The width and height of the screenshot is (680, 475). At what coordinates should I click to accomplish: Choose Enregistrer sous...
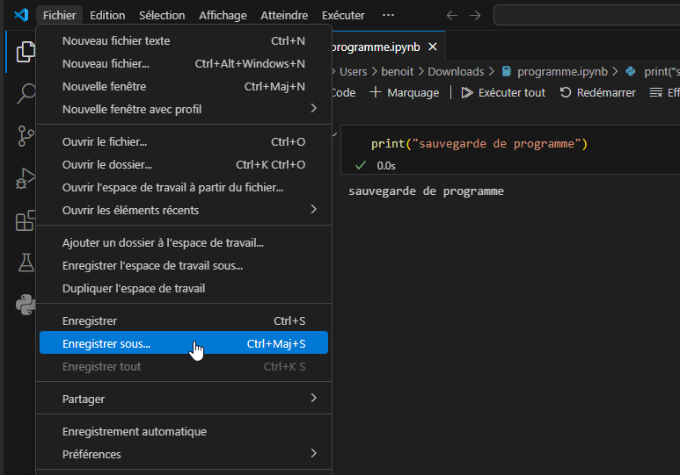[x=184, y=344]
